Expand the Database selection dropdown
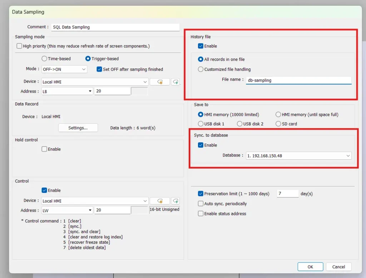Screen dimensions: 366x278 348,155
